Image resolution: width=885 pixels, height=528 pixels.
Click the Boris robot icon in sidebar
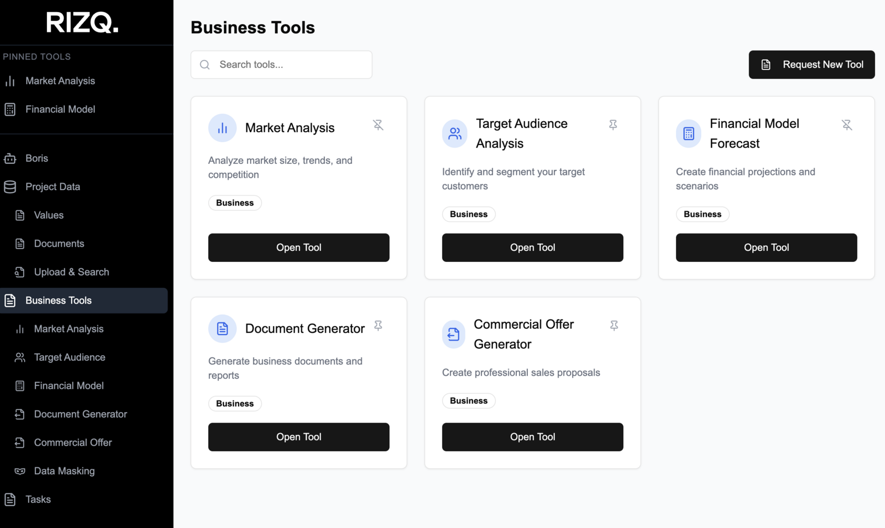pos(10,158)
